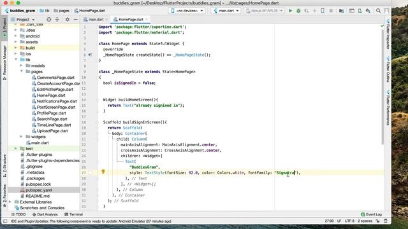Expand External Libraries node
The width and height of the screenshot is (408, 229).
point(10,202)
